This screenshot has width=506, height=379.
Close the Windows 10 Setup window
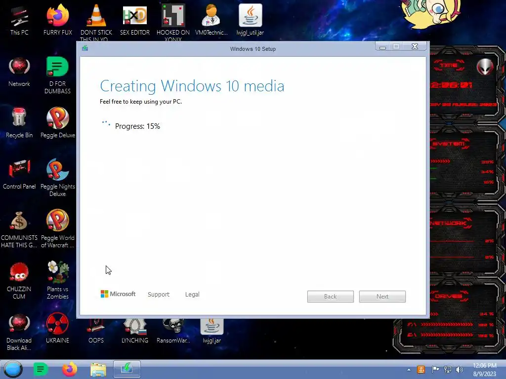coord(415,46)
